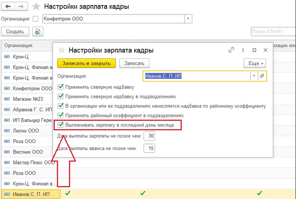This screenshot has height=199, width=296.
Task: Click the copy-create document icon next to Создать
Action: tap(38, 32)
